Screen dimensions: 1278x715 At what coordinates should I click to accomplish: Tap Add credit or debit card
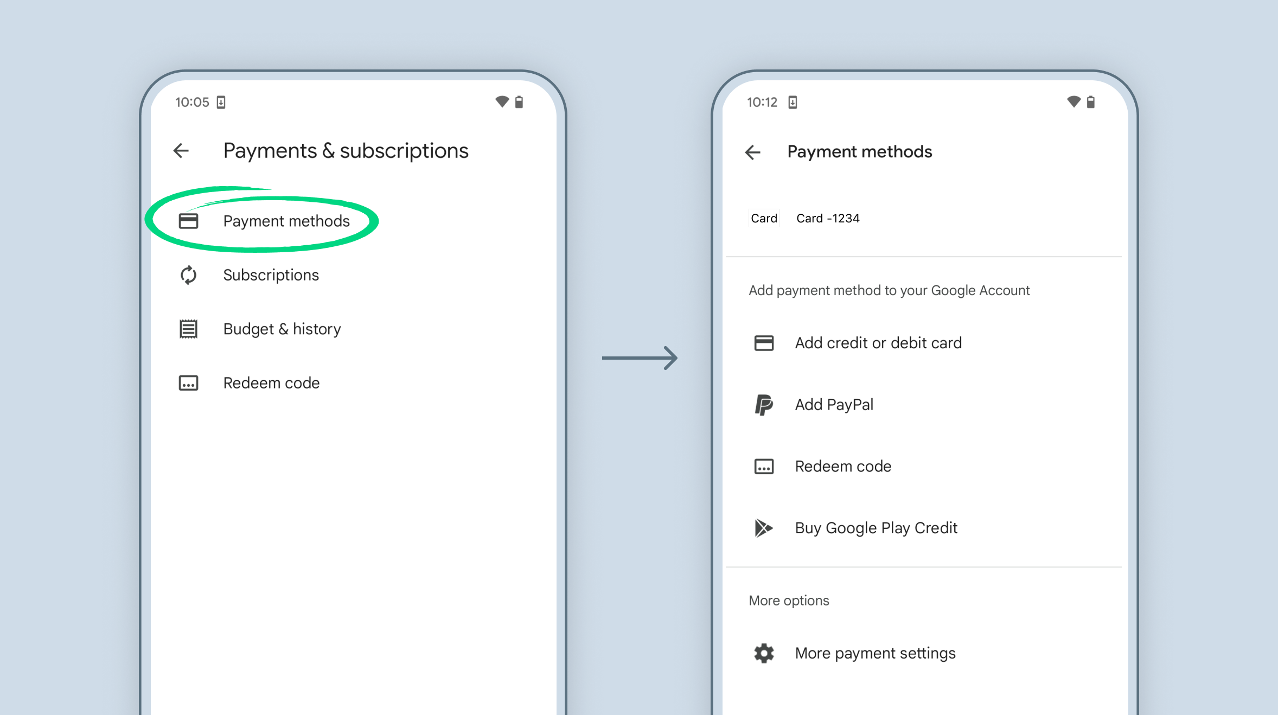pyautogui.click(x=878, y=343)
